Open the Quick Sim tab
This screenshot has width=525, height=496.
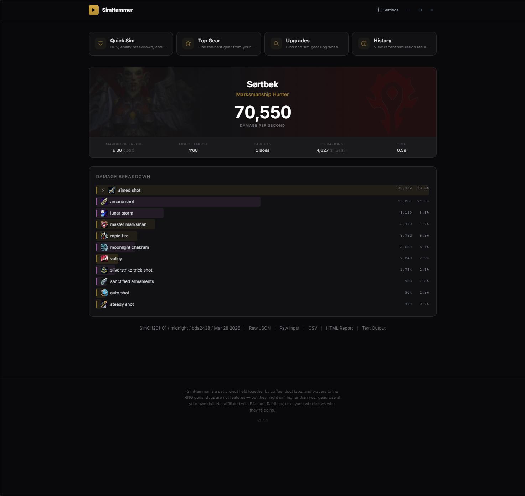[131, 44]
